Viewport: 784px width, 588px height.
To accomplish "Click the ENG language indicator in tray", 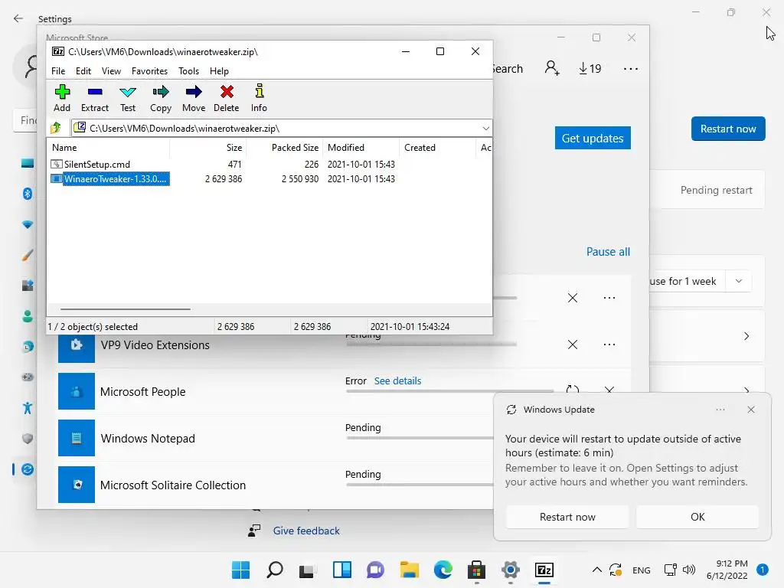I will [x=641, y=570].
